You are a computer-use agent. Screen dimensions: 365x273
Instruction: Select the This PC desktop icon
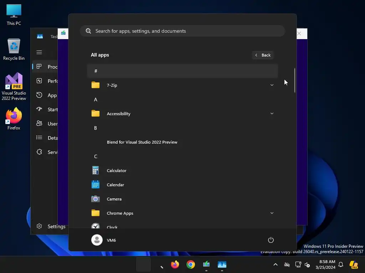14,15
